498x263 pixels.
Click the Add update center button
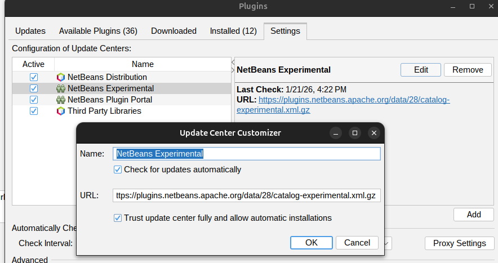point(474,215)
